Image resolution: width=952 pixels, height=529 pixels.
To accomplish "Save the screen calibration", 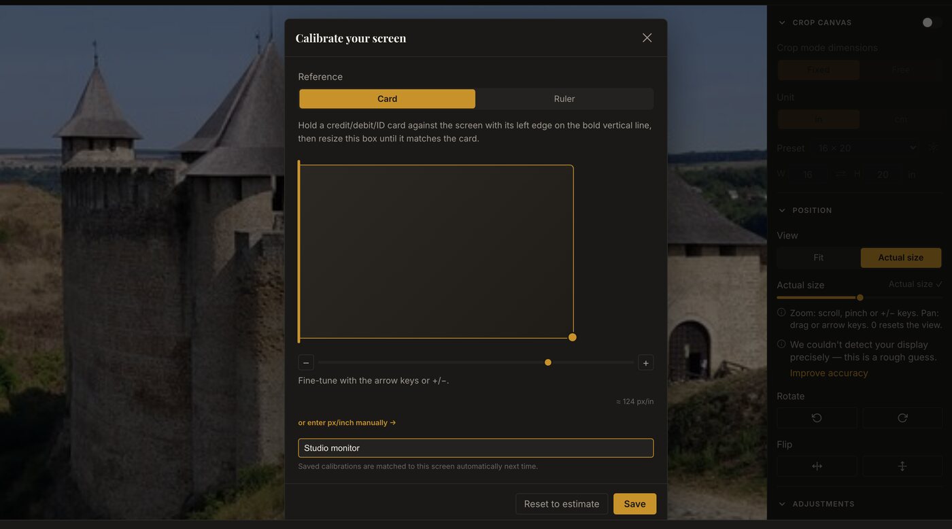I will [x=634, y=504].
